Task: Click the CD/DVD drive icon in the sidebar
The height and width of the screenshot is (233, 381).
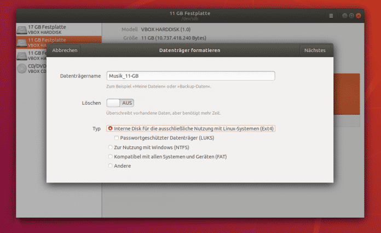Action: pyautogui.click(x=22, y=68)
